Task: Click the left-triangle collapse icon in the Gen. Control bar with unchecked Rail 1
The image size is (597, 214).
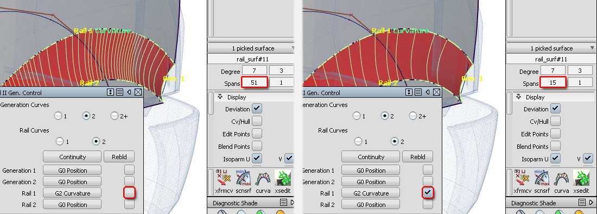Action: pos(129,92)
